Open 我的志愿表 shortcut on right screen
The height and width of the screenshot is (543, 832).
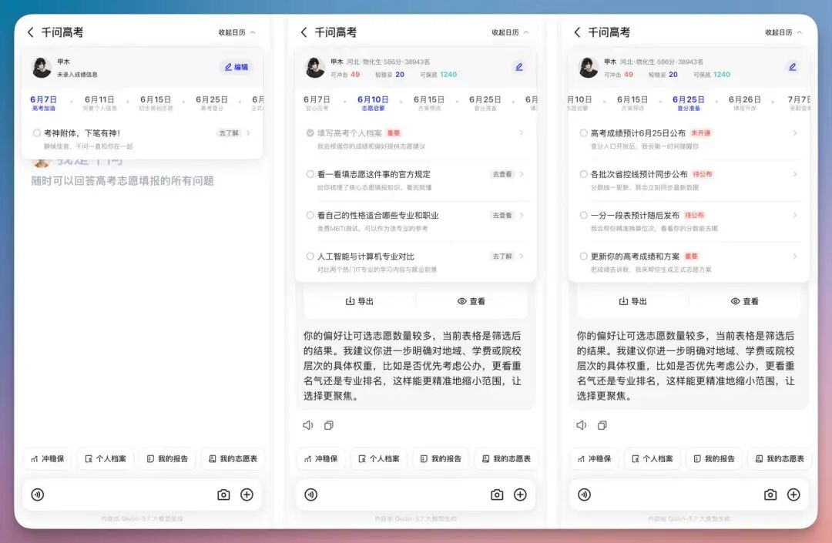pyautogui.click(x=780, y=459)
